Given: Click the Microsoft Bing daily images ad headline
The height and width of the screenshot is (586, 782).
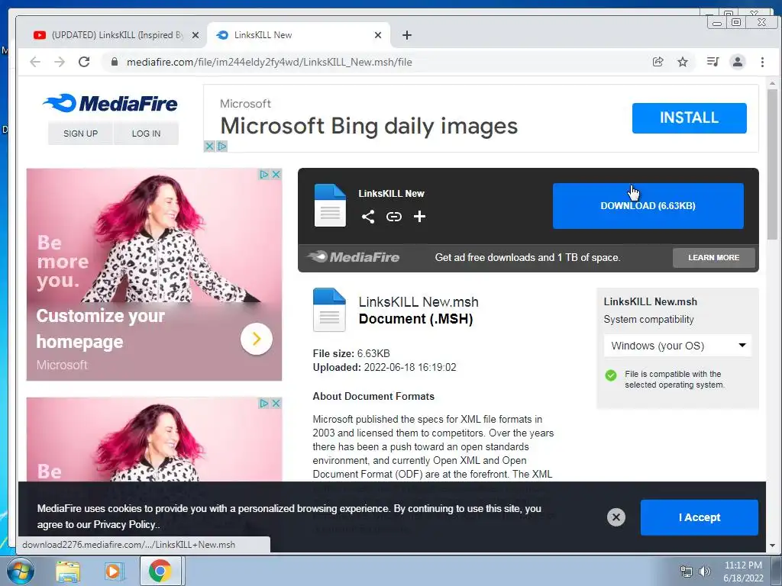Looking at the screenshot, I should (369, 126).
